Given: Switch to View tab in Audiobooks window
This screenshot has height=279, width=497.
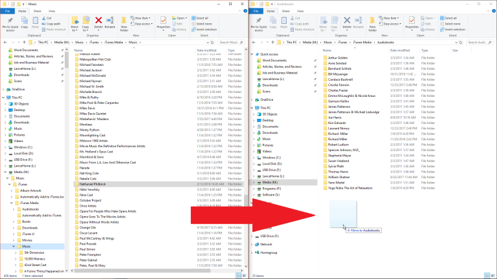Looking at the screenshot, I should click(300, 11).
